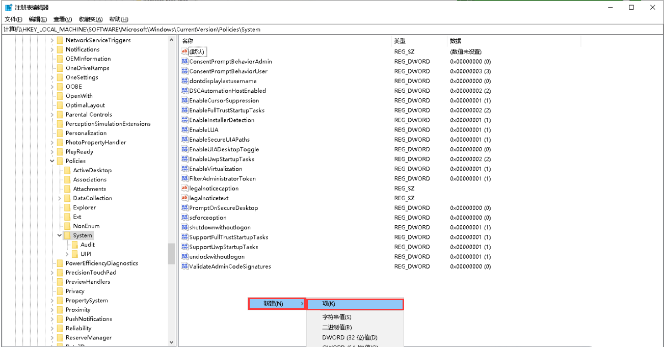This screenshot has height=347, width=665.
Task: Click the PrecisionTouchPad folder icon
Action: pyautogui.click(x=60, y=273)
